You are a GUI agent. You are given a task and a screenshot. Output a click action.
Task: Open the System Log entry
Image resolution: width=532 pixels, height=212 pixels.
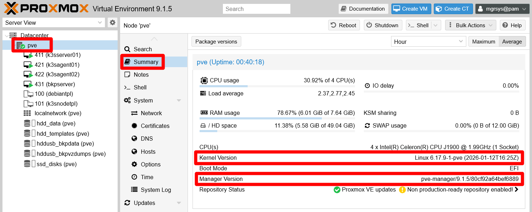pos(155,190)
